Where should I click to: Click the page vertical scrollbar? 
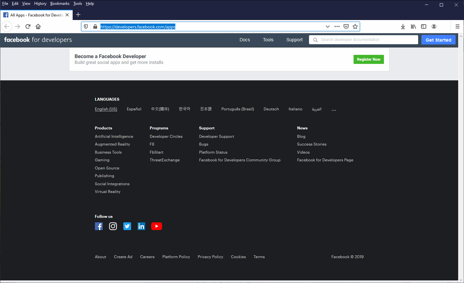[x=461, y=158]
